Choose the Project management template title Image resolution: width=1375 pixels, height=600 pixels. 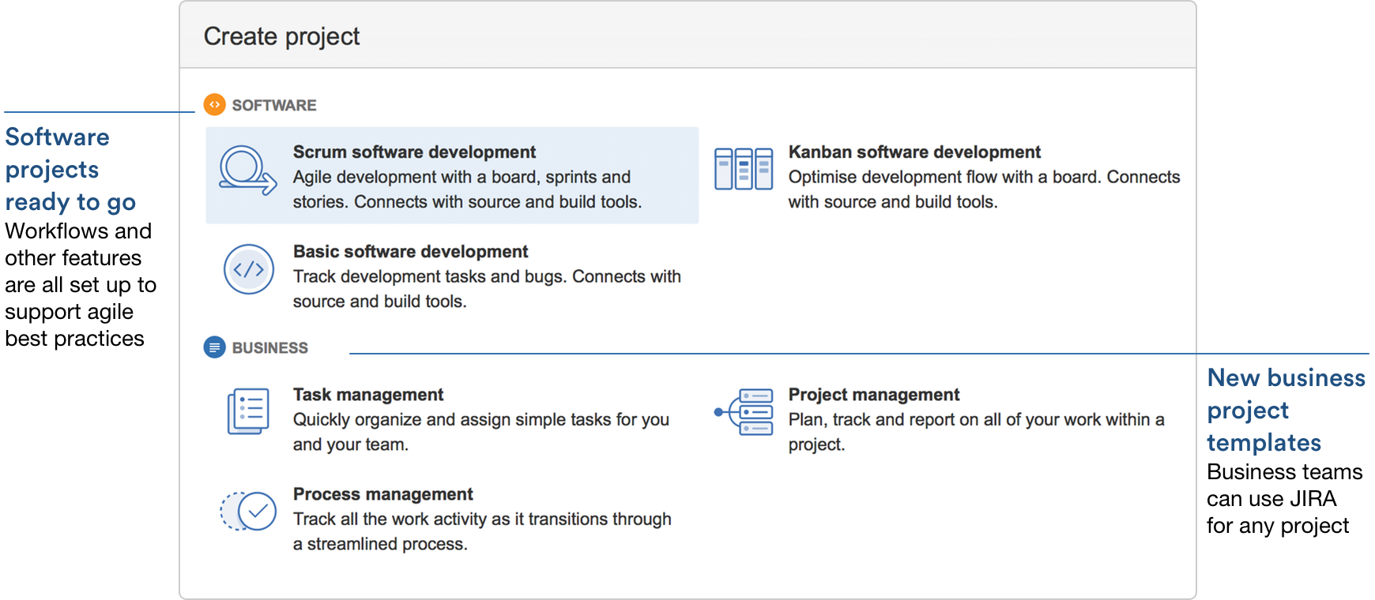[x=873, y=395]
